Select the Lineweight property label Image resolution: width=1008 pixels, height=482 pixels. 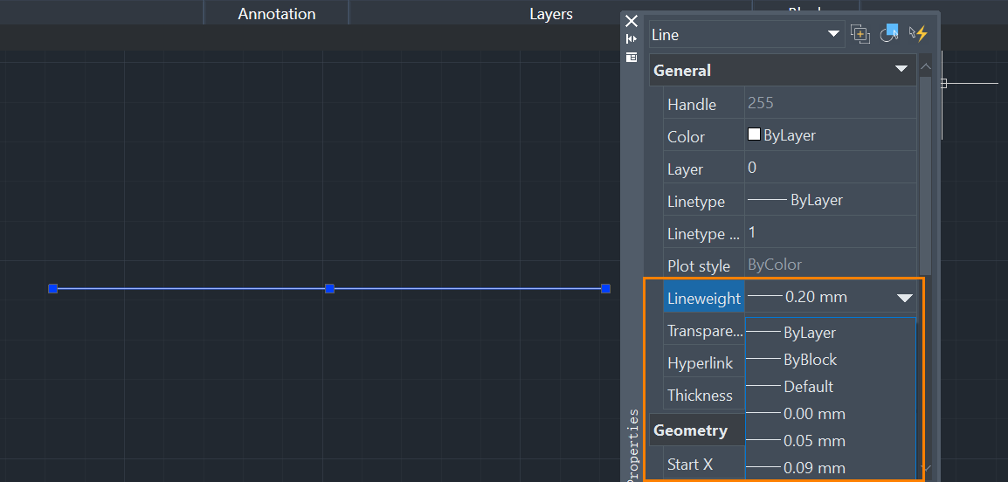[x=704, y=299]
